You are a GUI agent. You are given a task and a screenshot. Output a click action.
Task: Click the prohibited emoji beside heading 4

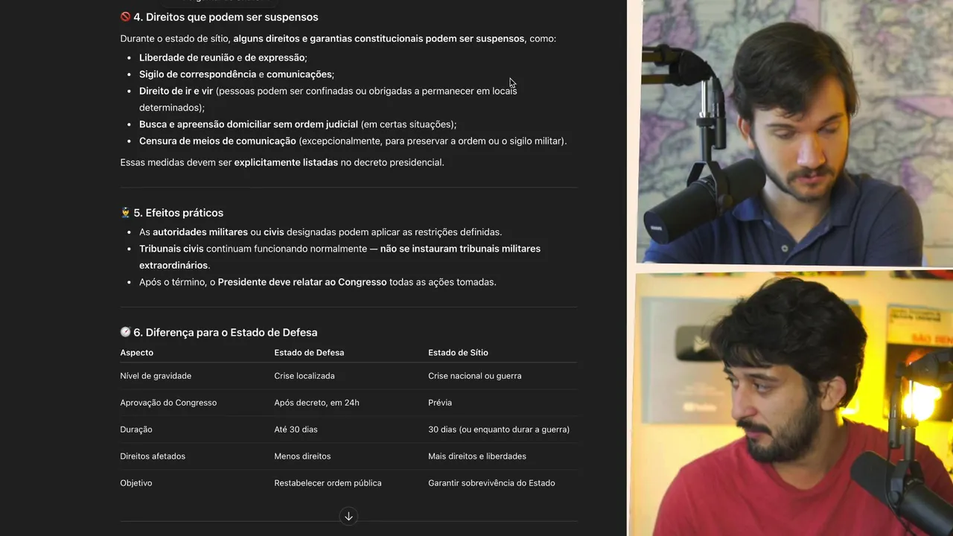point(125,17)
